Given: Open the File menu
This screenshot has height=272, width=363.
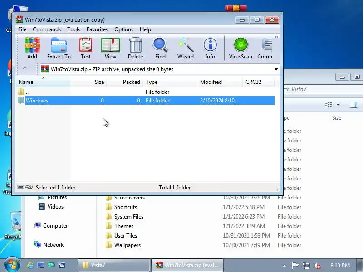Looking at the screenshot, I should 22,29.
